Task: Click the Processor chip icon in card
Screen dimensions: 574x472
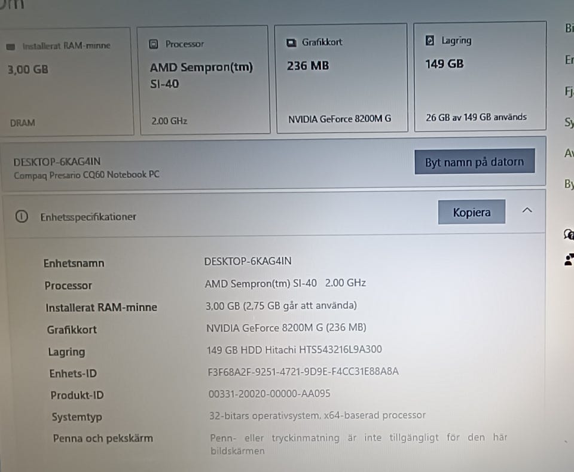Action: pyautogui.click(x=154, y=44)
